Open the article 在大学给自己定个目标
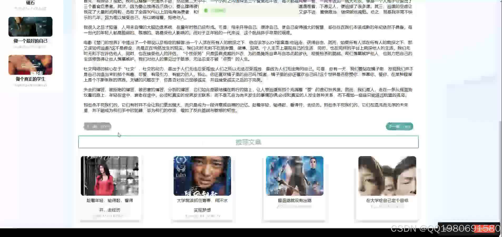Screen dimensions: 502x237 click(387, 200)
